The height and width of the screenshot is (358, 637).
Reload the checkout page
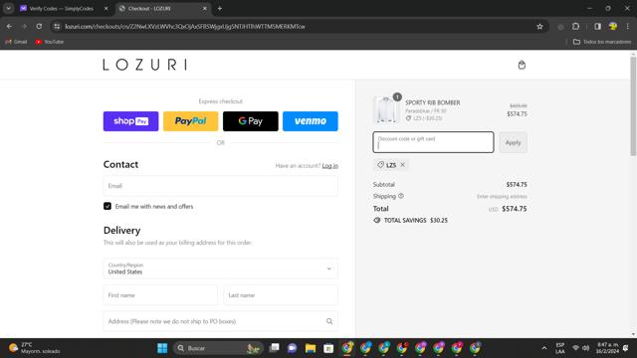click(x=39, y=27)
